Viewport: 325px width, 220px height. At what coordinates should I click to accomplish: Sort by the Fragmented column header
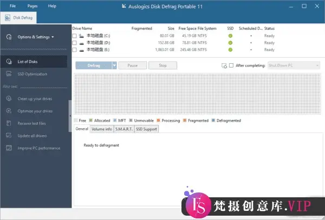pyautogui.click(x=141, y=28)
